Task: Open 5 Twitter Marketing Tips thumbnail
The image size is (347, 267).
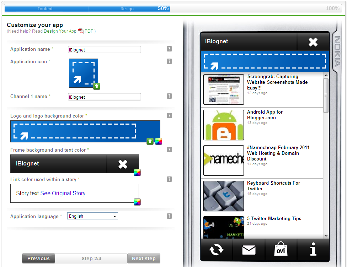Action: click(224, 227)
